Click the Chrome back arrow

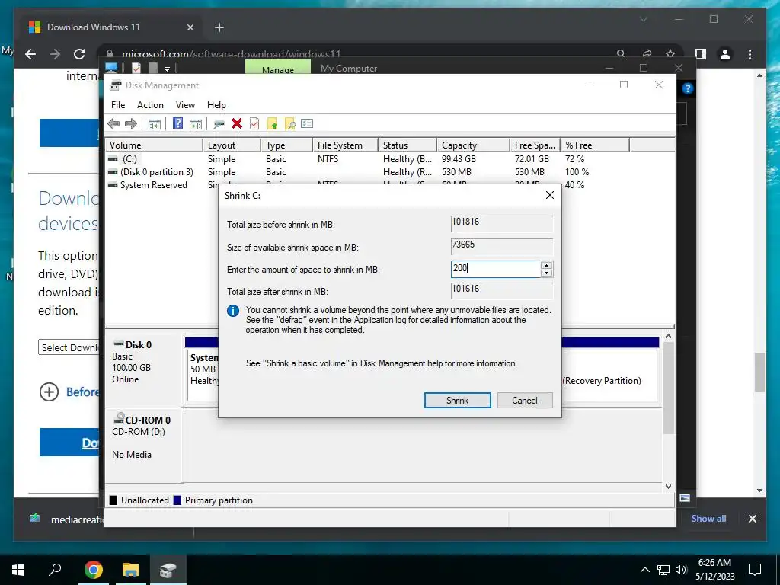point(30,54)
